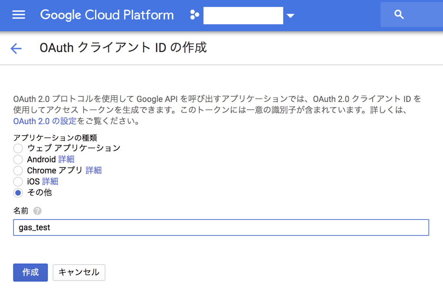Open the hamburger navigation menu
443x301 pixels.
[19, 15]
